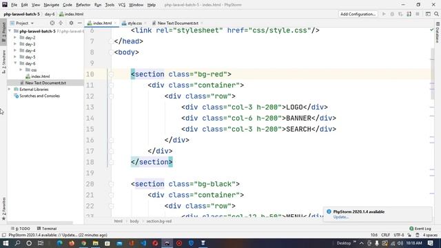Viewport: 441px width, 248px height.
Task: Click the Windows Start button
Action: click(x=6, y=243)
